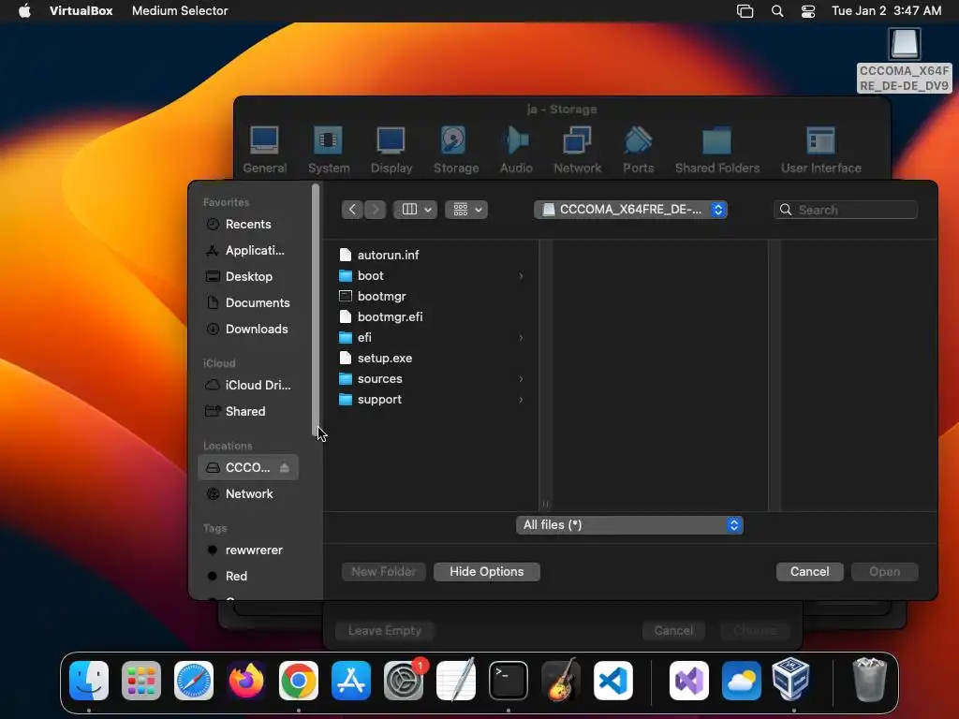Select Shared in sidebar
The image size is (959, 719).
coord(248,412)
